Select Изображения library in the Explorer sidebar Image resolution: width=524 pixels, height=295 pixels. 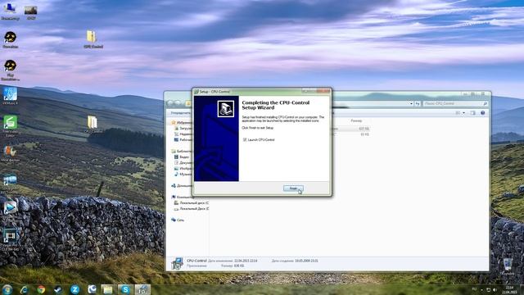pos(183,168)
